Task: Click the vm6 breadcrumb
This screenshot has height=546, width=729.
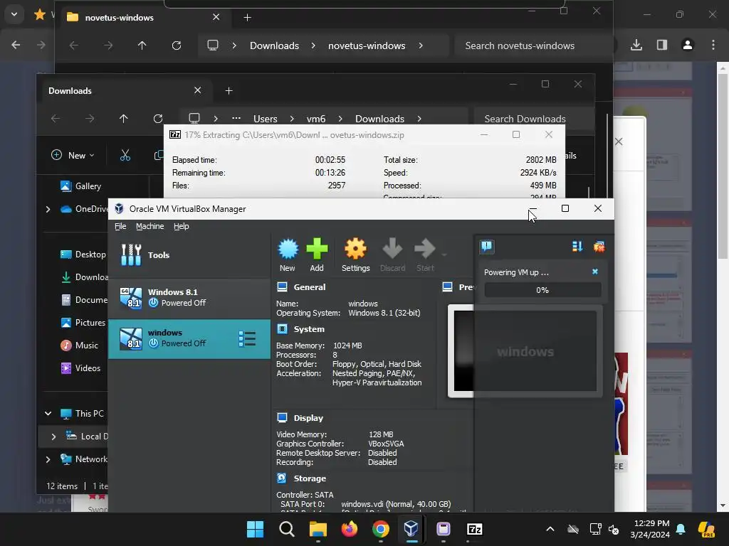Action: (315, 119)
